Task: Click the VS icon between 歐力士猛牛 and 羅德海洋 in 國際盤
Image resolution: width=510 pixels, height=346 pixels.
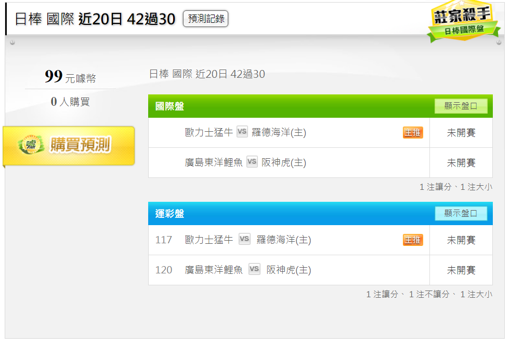Action: [242, 131]
